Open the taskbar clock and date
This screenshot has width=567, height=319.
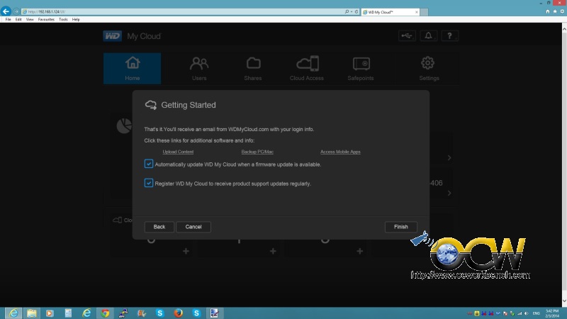553,313
